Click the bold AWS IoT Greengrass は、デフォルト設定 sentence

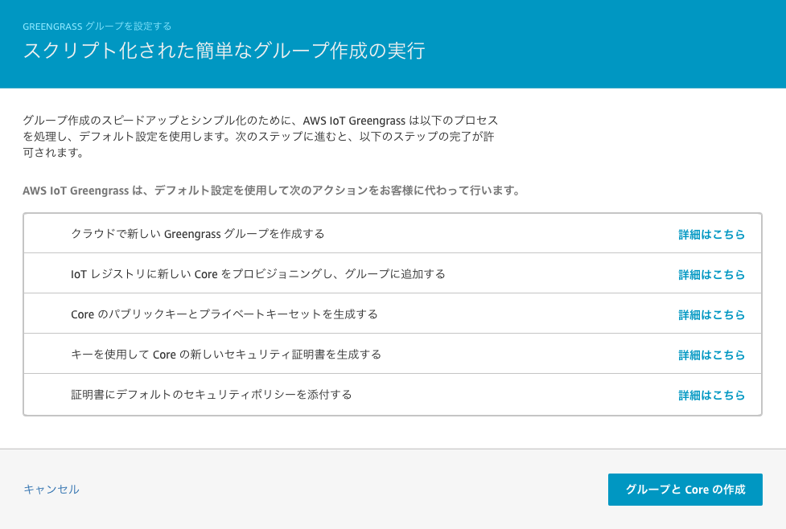click(271, 191)
